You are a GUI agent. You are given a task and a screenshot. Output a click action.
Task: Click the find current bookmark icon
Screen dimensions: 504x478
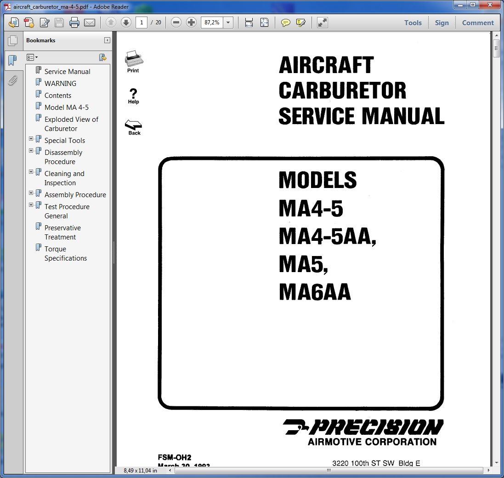point(102,57)
